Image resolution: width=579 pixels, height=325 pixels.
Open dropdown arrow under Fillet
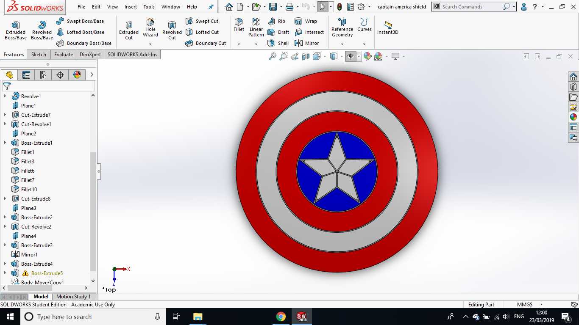pos(239,44)
